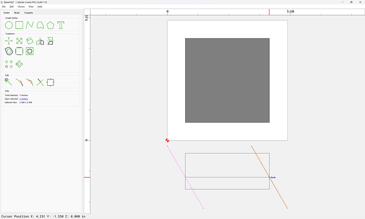Image resolution: width=365 pixels, height=219 pixels.
Task: Open the View menu
Action: (x=31, y=7)
